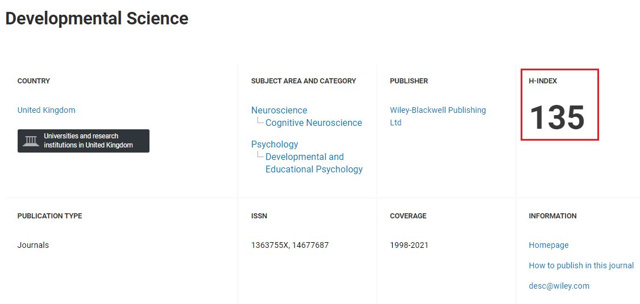Click the PUBLISHER section heading

[409, 81]
